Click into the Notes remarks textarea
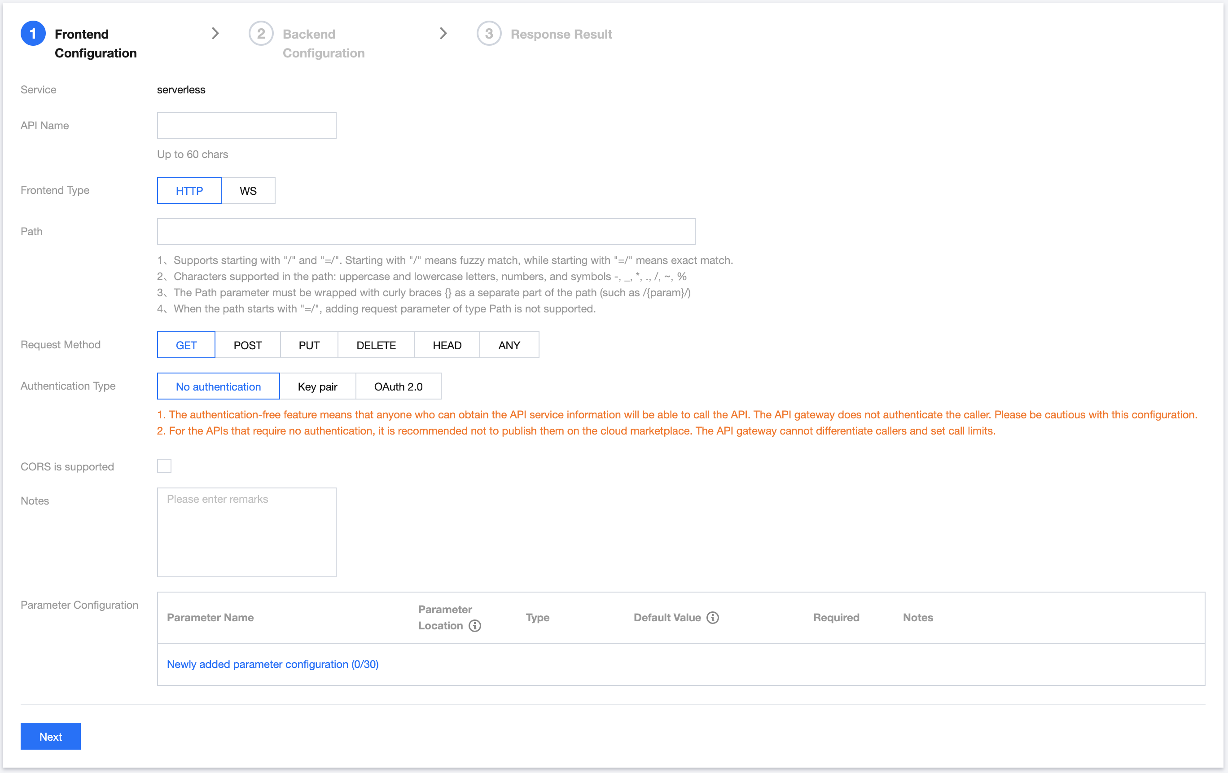The height and width of the screenshot is (773, 1228). 246,532
